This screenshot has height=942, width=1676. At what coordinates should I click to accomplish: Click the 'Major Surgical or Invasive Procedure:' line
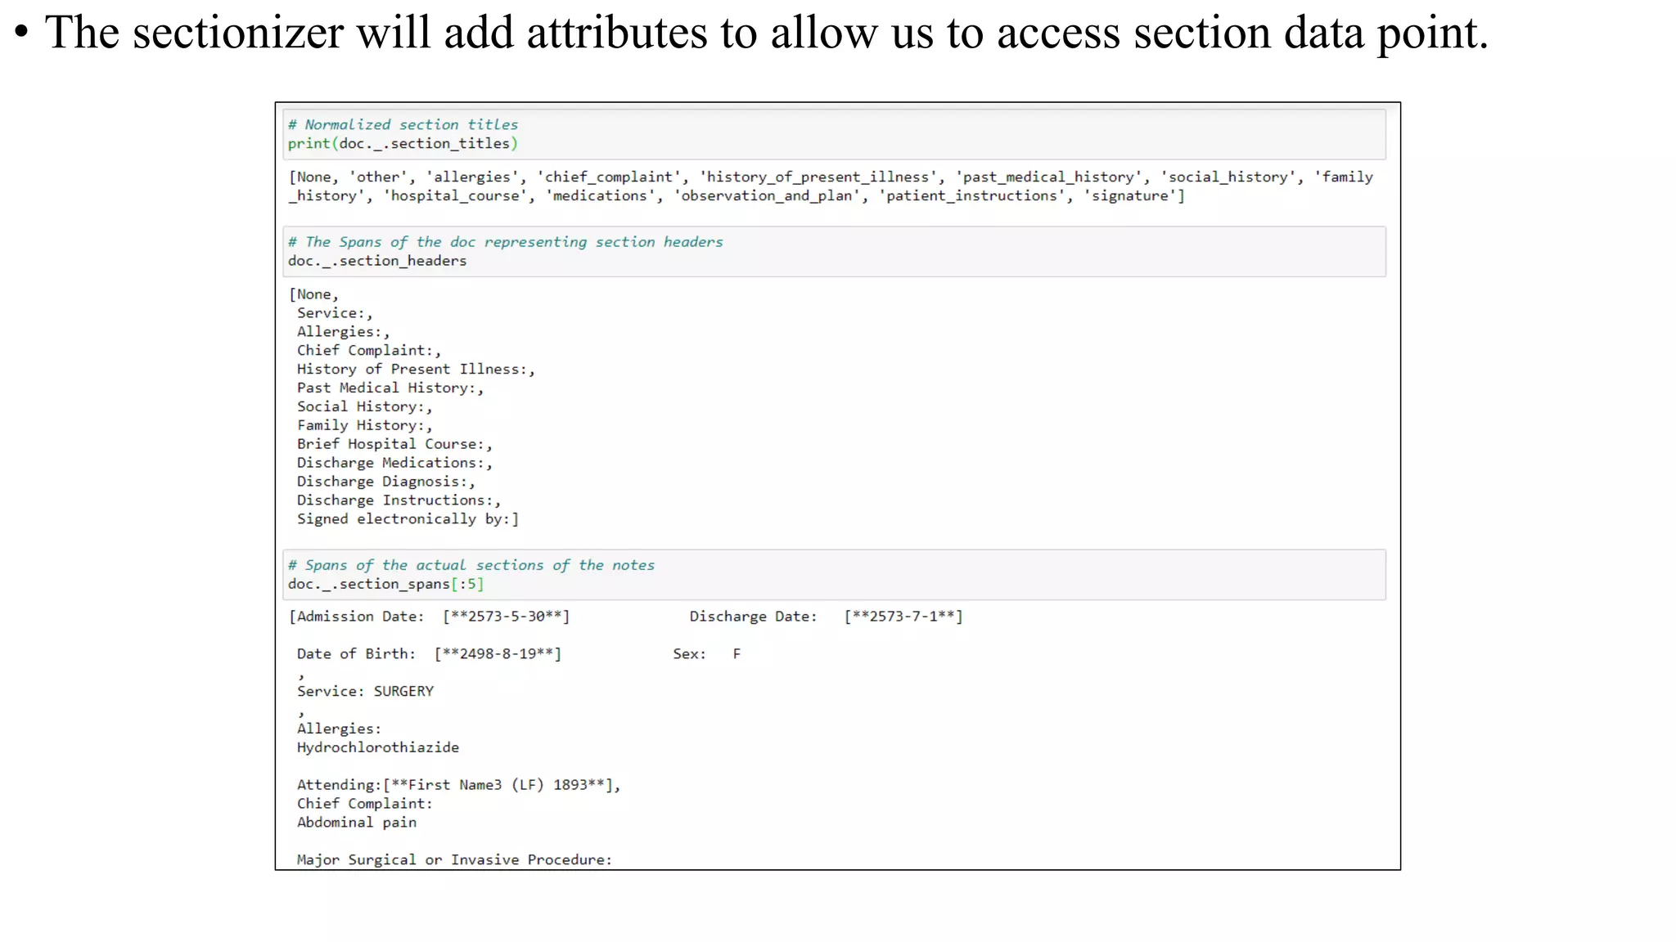click(x=454, y=860)
